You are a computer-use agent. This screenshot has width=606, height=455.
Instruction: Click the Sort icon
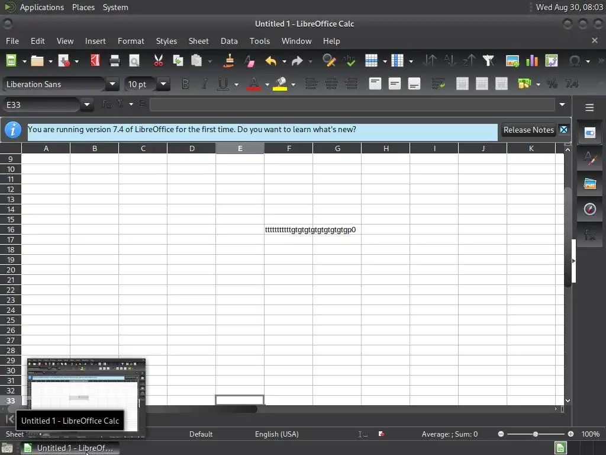click(430, 61)
